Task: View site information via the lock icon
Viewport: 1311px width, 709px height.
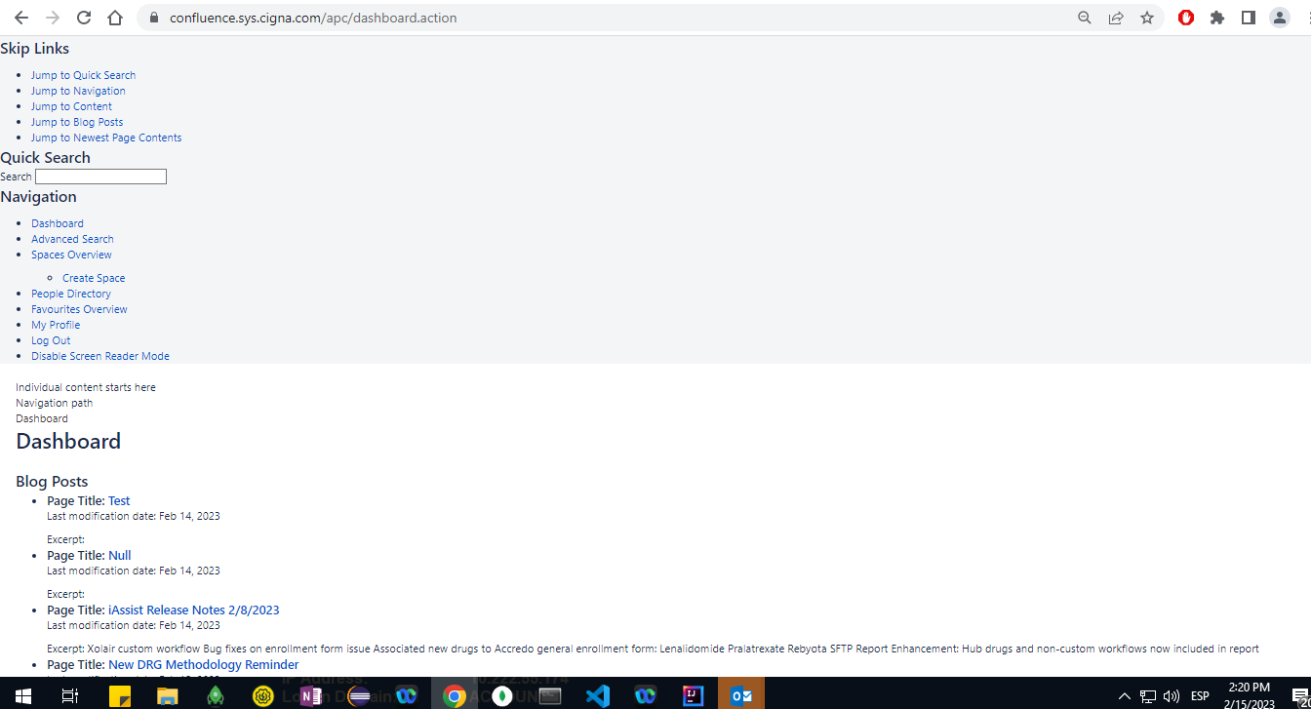Action: coord(153,18)
